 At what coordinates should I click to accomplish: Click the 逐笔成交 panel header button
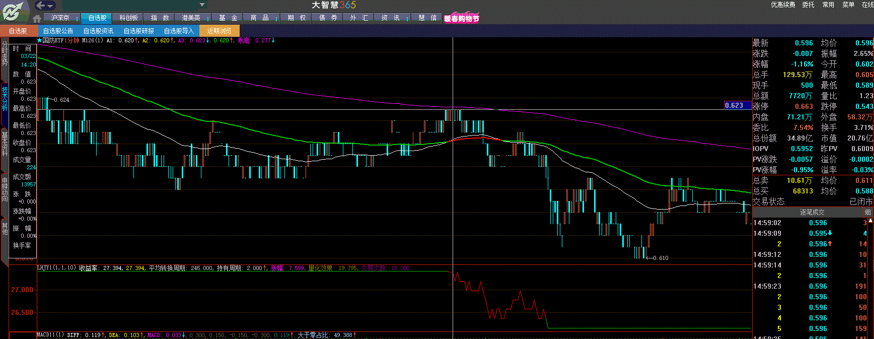812,212
